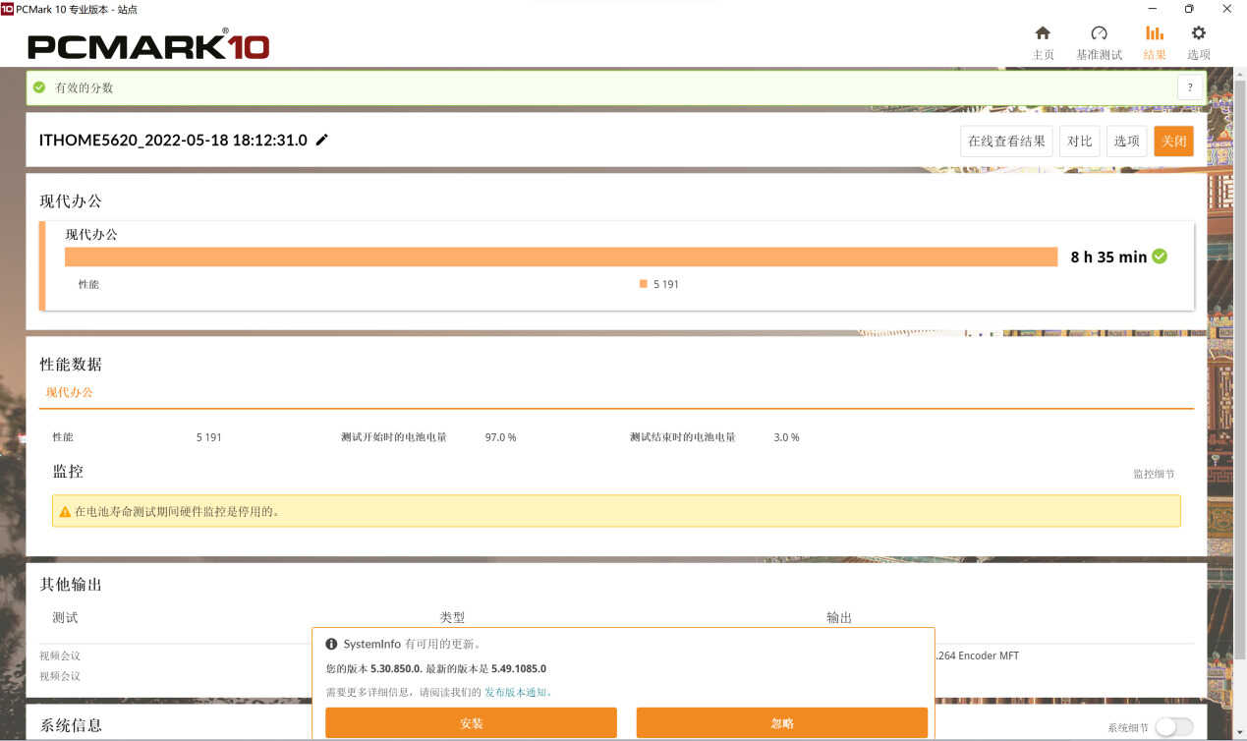Click 安装 to install SystemInfo update
Screen dimensions: 1247x741
[472, 723]
